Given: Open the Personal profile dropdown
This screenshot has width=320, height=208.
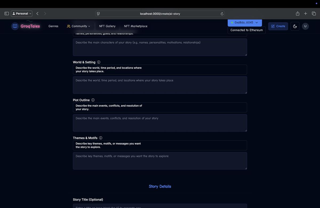Looking at the screenshot, I should (21, 13).
